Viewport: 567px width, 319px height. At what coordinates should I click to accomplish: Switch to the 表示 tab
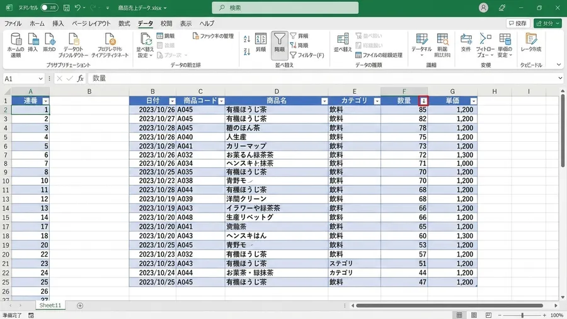[186, 23]
